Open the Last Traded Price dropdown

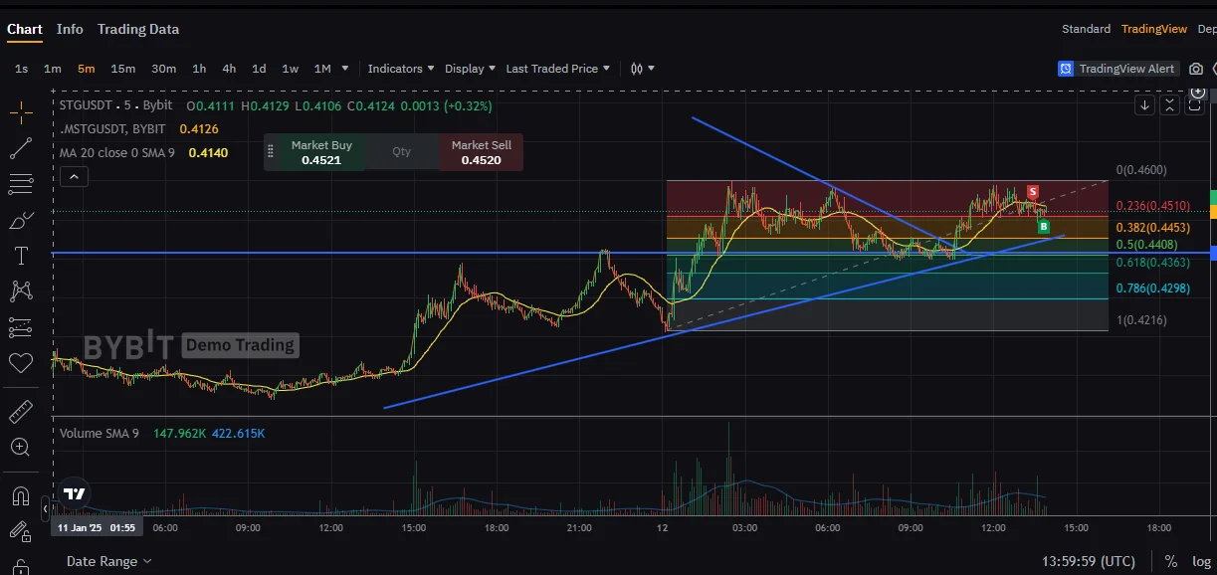click(557, 69)
